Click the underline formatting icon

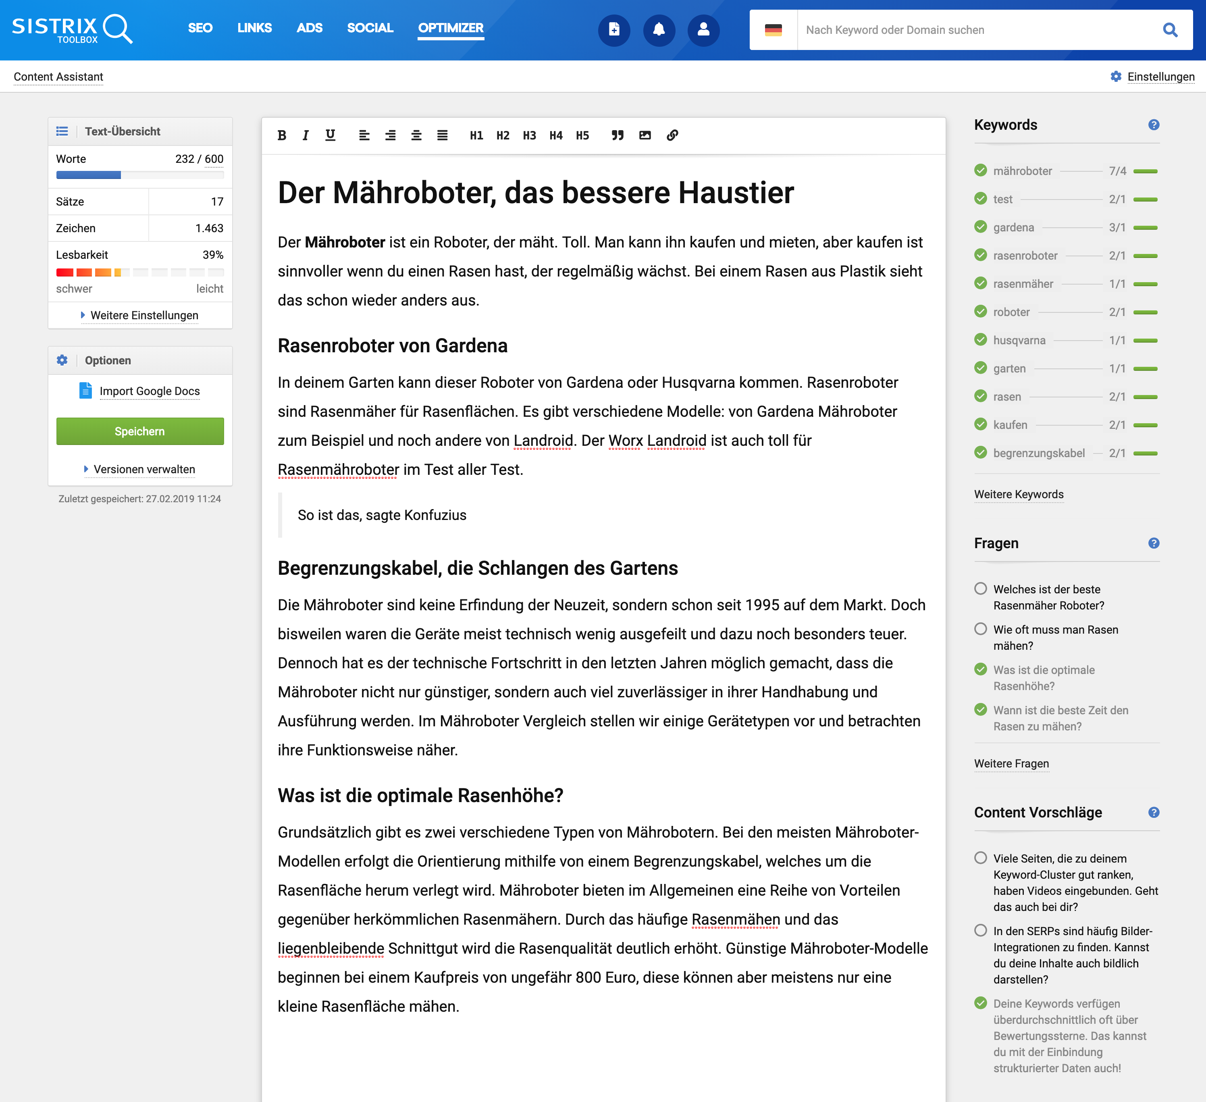[330, 135]
